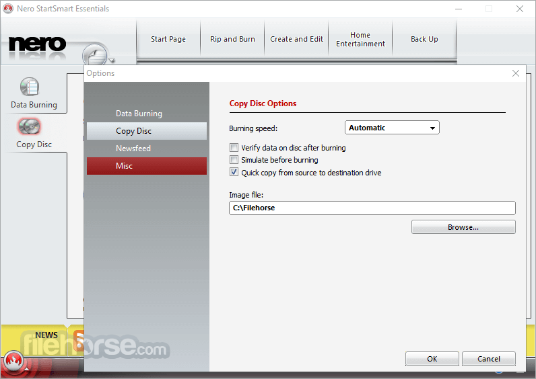Viewport: 536px width, 379px height.
Task: Check Simulate before burning
Action: coord(234,160)
